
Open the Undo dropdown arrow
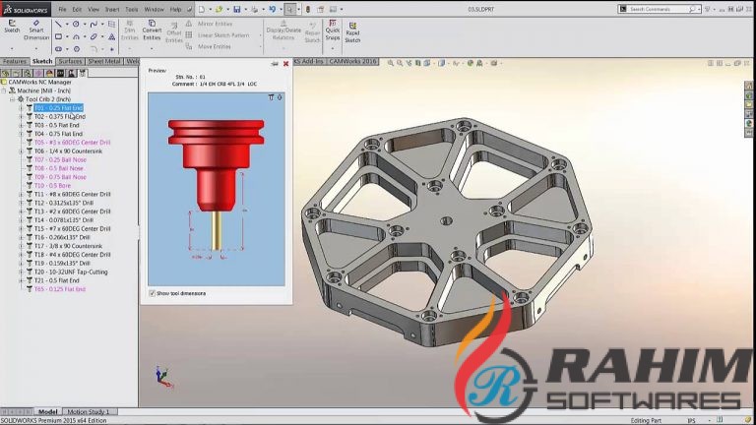point(281,9)
